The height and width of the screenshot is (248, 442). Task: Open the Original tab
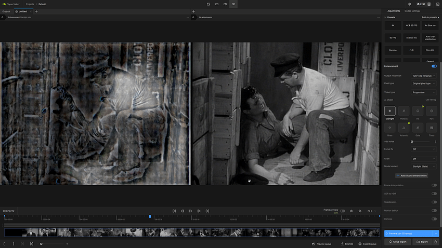pos(6,11)
